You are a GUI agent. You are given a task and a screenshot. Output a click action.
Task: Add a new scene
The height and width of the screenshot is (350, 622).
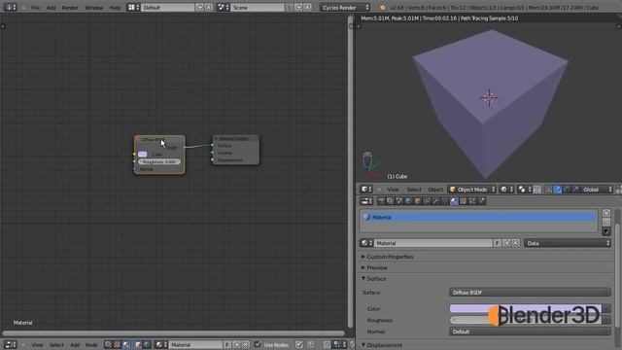pyautogui.click(x=299, y=8)
